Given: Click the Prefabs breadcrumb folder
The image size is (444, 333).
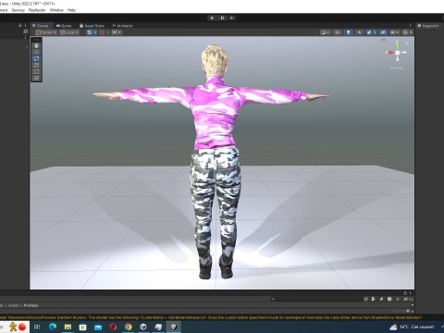Looking at the screenshot, I should click(x=31, y=305).
